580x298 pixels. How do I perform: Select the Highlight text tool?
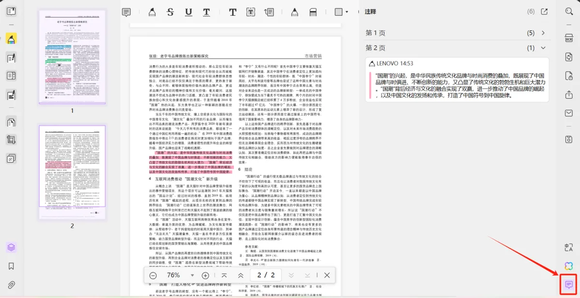pos(152,12)
